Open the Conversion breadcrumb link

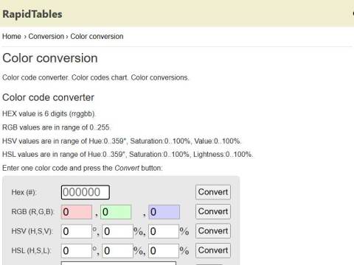[46, 36]
